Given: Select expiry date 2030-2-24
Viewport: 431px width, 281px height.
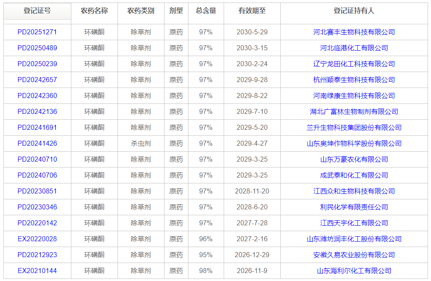Looking at the screenshot, I should coord(252,64).
